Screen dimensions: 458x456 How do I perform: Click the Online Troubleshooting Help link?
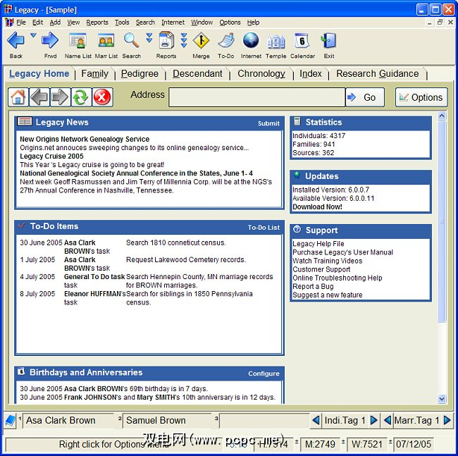pyautogui.click(x=337, y=278)
